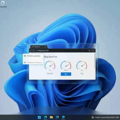Close the browser window
Viewport: 120px width, 120px height.
click(x=94, y=45)
